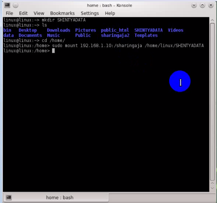Click the 'Downloads' directory name

pyautogui.click(x=58, y=30)
